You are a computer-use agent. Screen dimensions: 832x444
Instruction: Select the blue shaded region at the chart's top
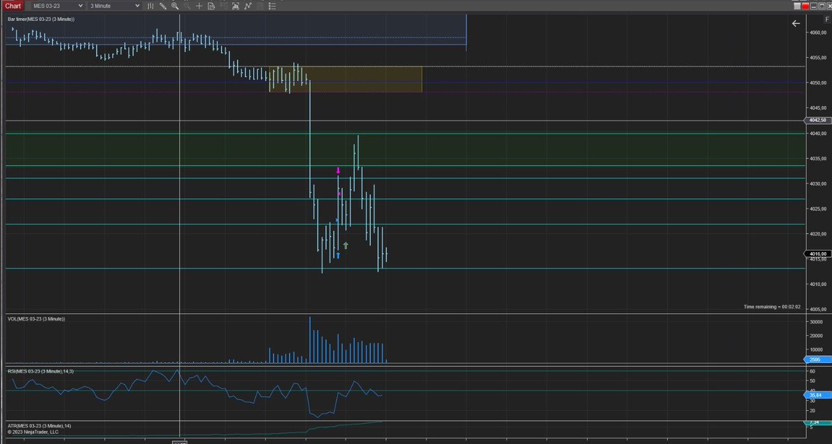(236, 29)
